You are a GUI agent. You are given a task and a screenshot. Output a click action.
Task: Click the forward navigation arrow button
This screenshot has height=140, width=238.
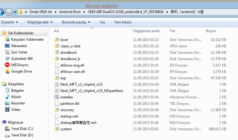click(x=9, y=12)
